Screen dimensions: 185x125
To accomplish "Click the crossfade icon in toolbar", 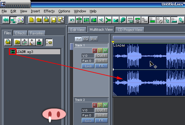I will [116, 20].
